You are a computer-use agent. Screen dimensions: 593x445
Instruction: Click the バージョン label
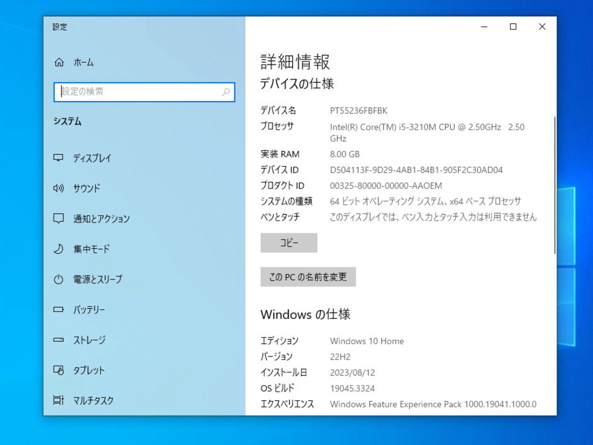pos(277,357)
